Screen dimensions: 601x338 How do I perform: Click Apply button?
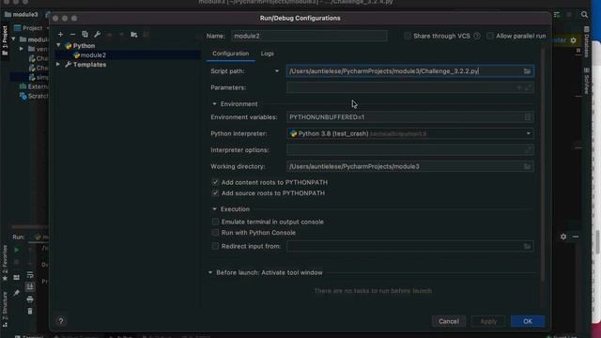pyautogui.click(x=488, y=321)
